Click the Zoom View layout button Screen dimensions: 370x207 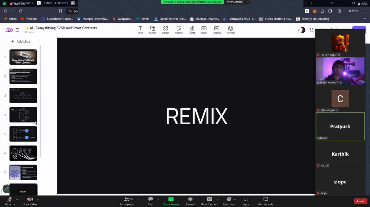click(x=363, y=4)
